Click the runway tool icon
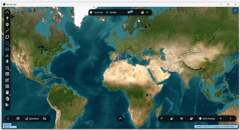 pyautogui.click(x=7, y=49)
